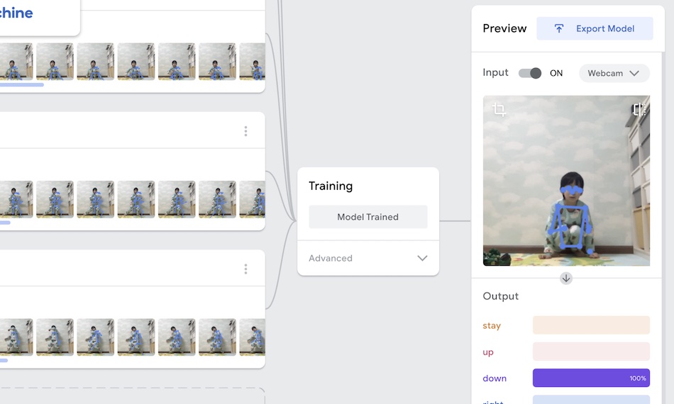Click the Export Model button
674x404 pixels.
point(595,29)
